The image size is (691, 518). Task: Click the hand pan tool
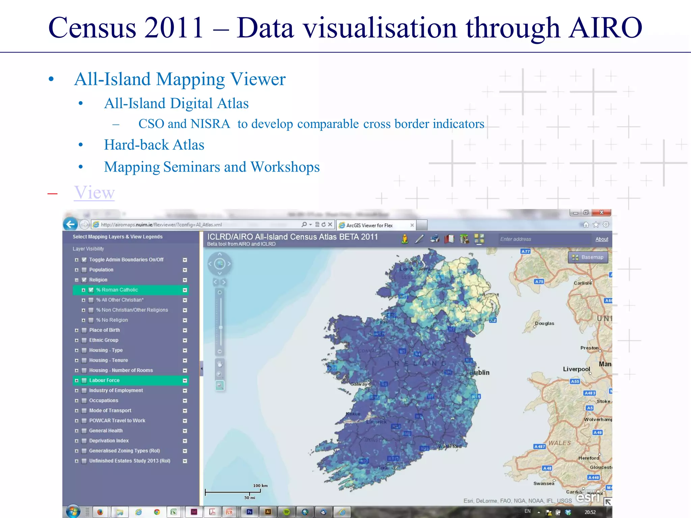(220, 364)
